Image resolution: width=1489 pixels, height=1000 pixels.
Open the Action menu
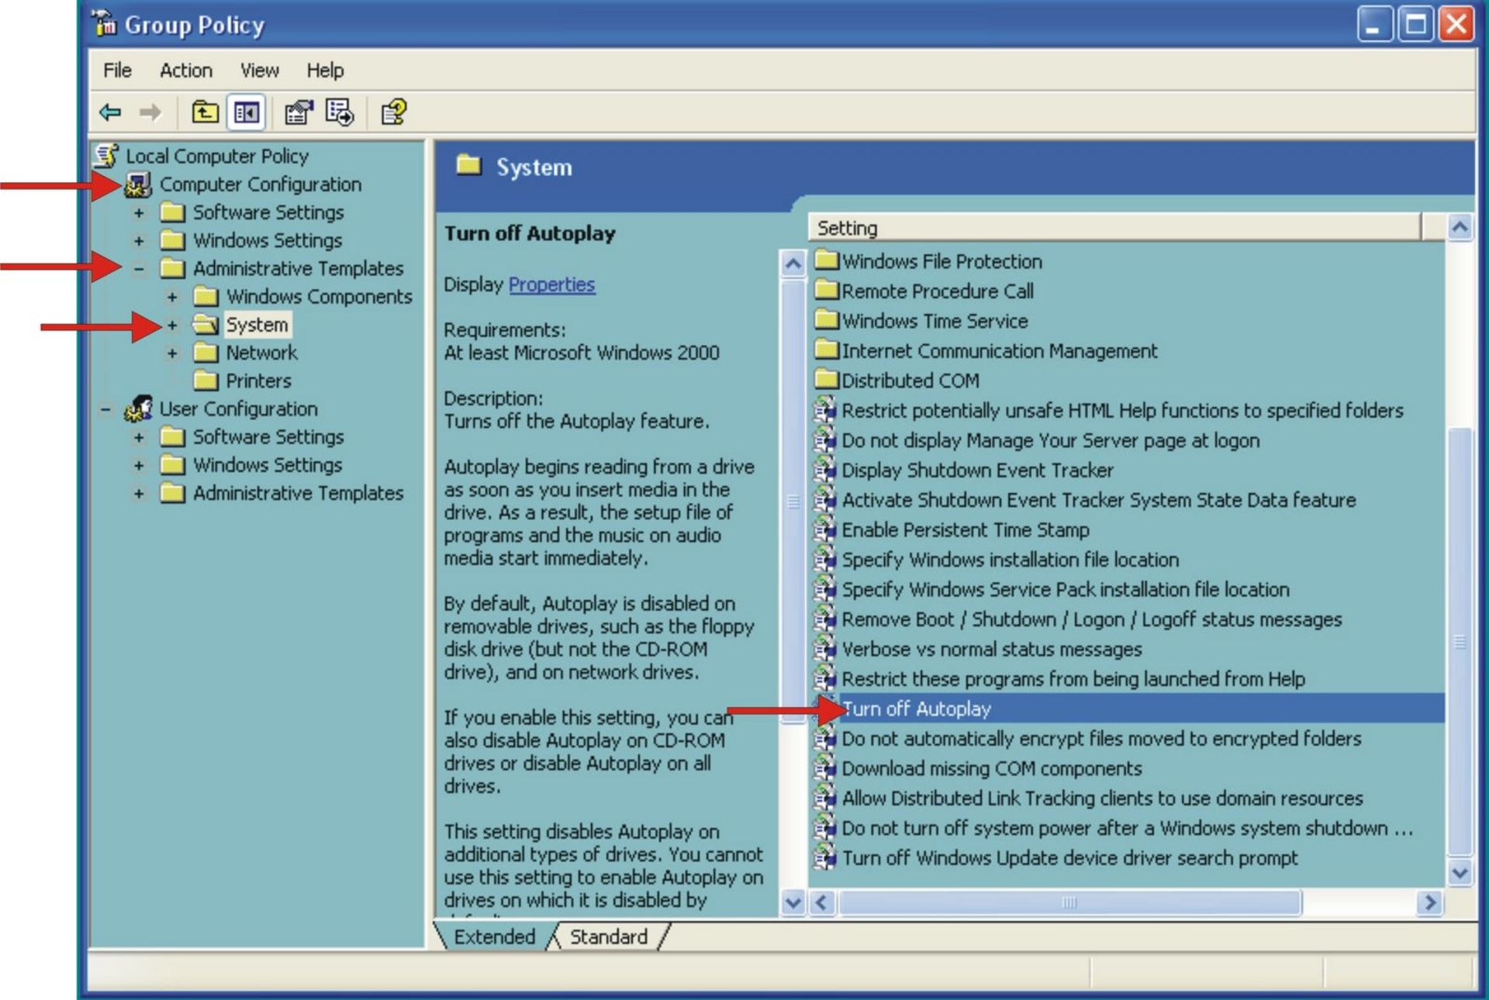pyautogui.click(x=185, y=71)
